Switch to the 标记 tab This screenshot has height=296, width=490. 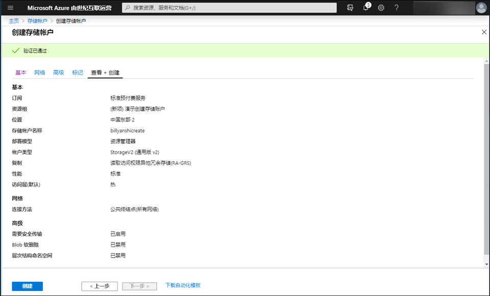tap(78, 72)
